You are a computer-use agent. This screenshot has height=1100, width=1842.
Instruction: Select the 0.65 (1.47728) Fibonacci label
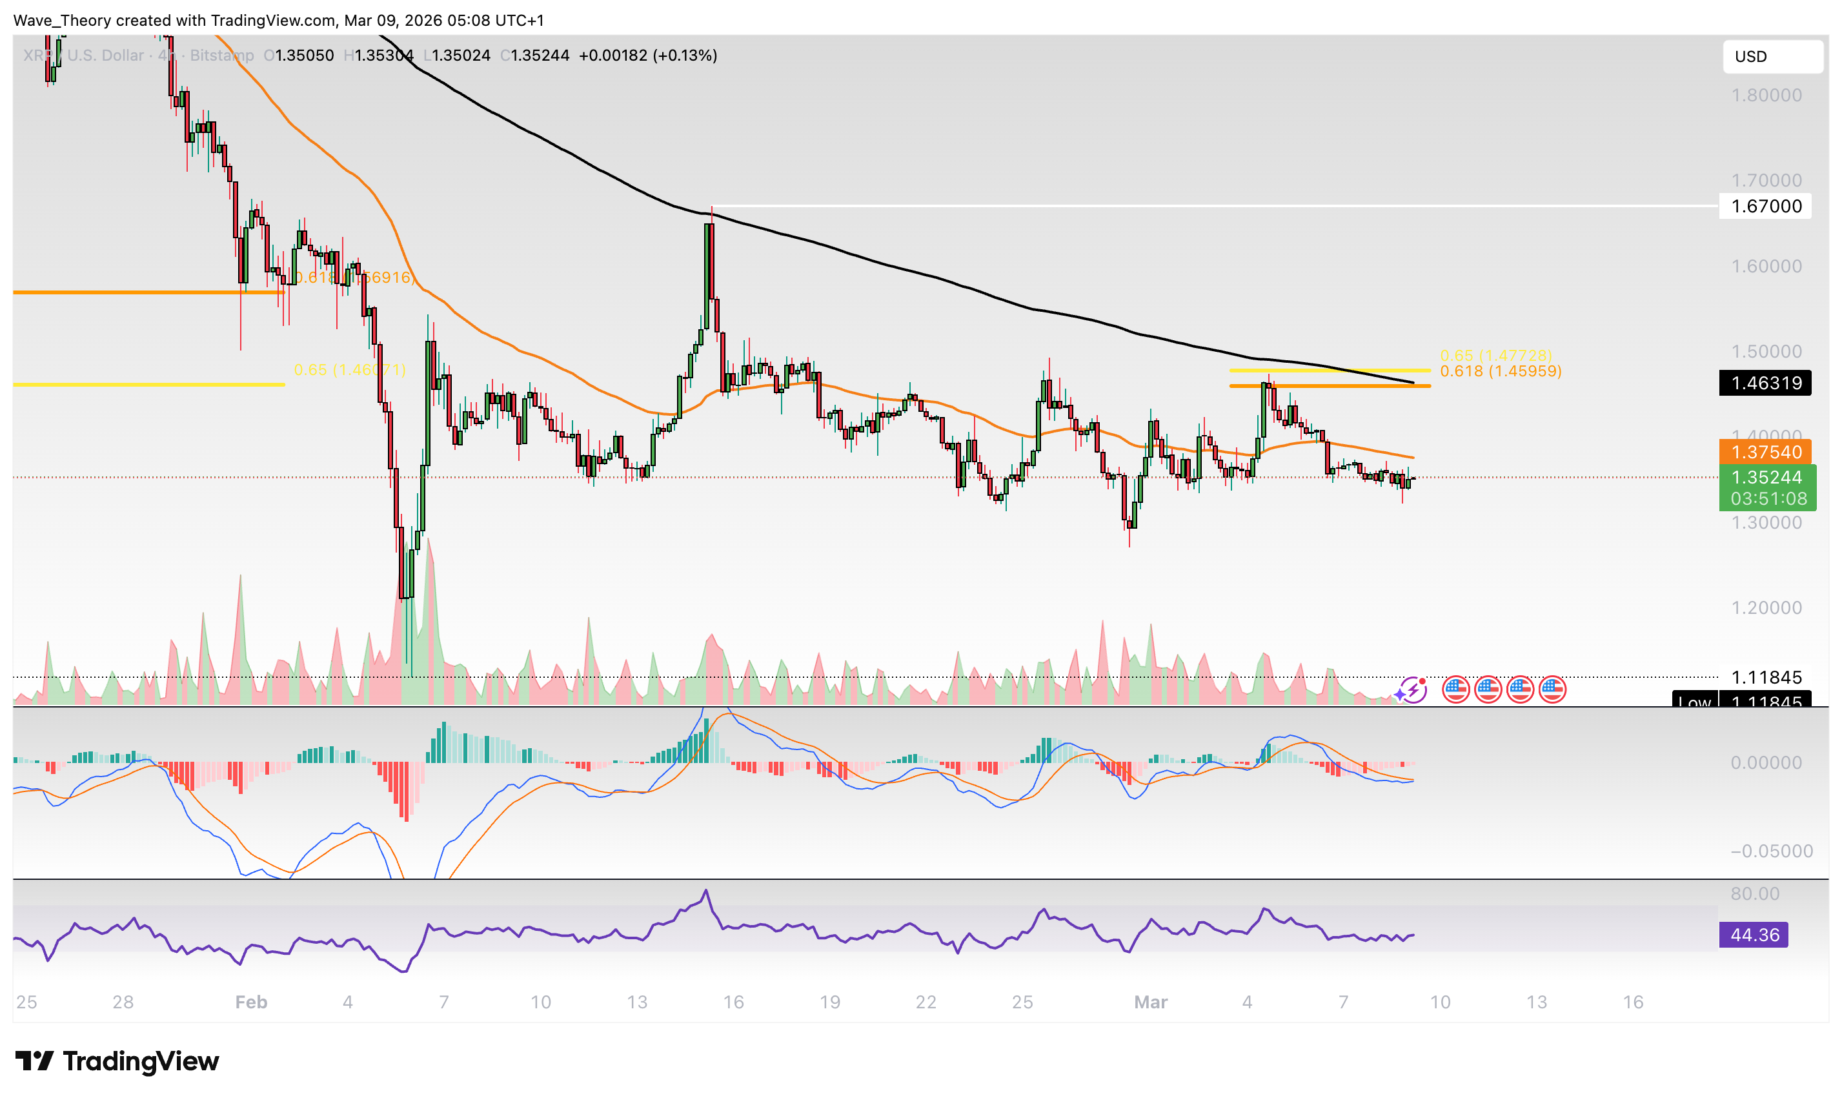(1495, 356)
